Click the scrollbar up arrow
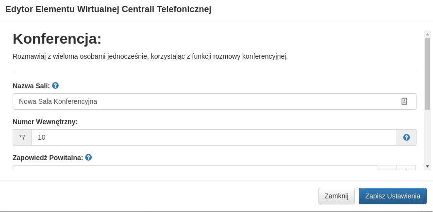Screen dimensions: 433x212 click(427, 34)
